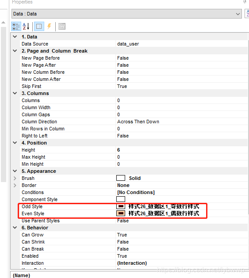Click the Max Height value field
The height and width of the screenshot is (278, 249).
182,157
